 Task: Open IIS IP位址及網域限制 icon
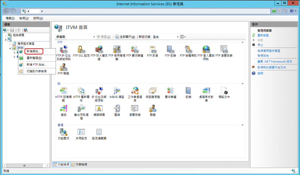[x=99, y=95]
